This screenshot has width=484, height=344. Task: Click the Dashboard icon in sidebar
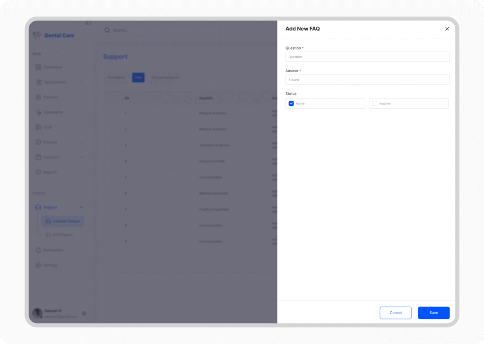coord(38,67)
